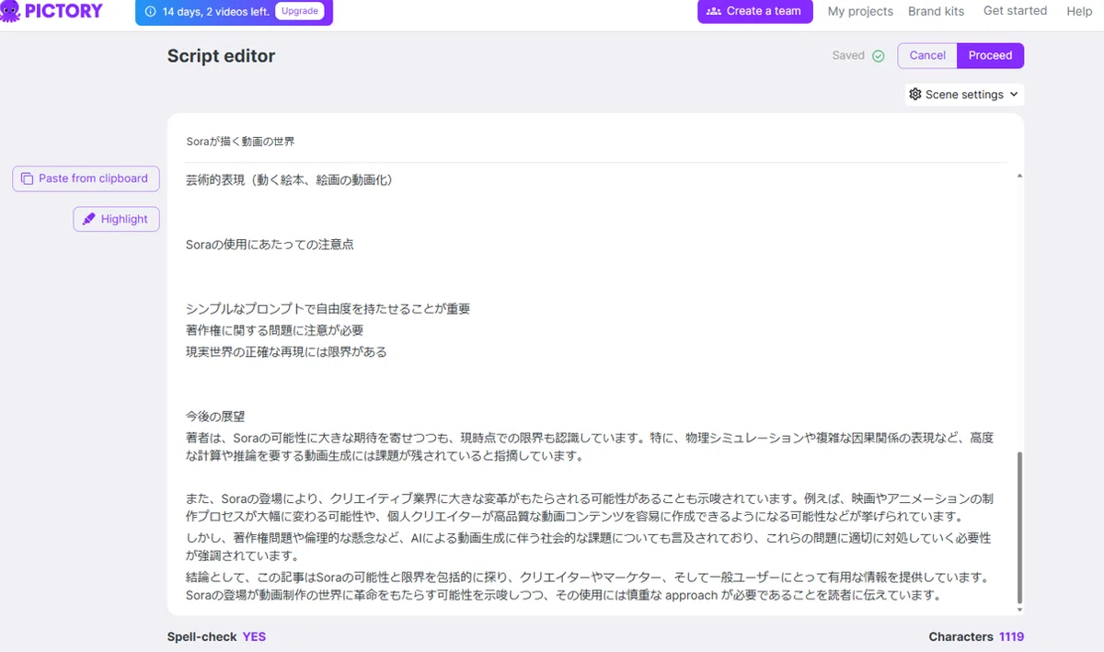Click the paragraph starting "結論として、この記事は"
Viewport: 1104px width, 652px height.
tap(587, 586)
